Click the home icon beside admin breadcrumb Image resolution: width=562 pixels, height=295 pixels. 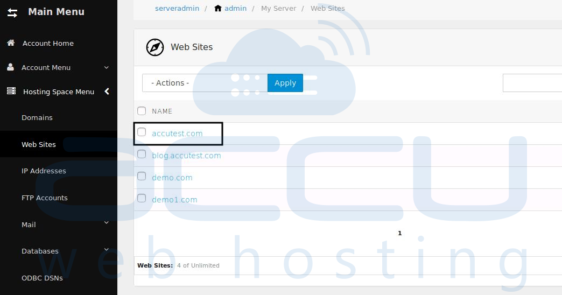[217, 8]
